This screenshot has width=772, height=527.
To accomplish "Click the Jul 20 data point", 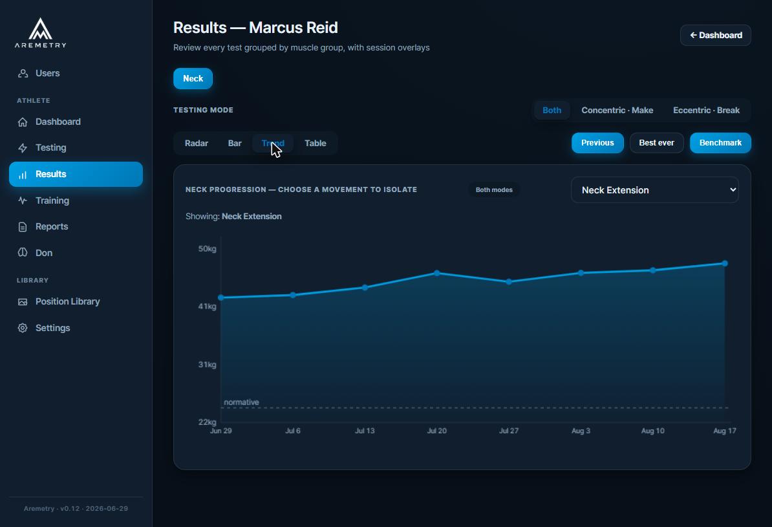I will pos(436,273).
